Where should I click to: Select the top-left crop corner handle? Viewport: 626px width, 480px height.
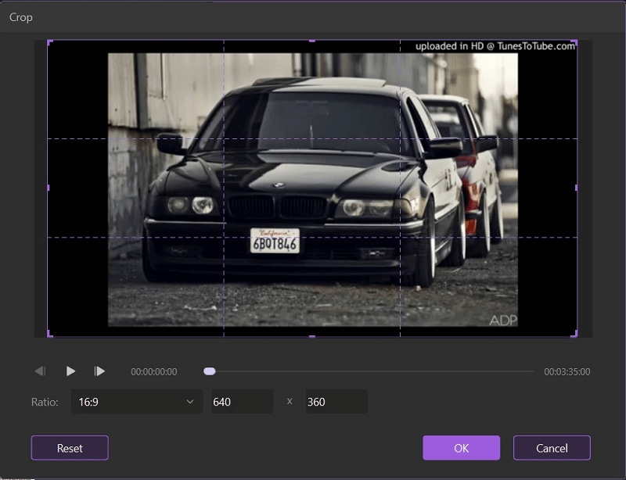click(50, 42)
